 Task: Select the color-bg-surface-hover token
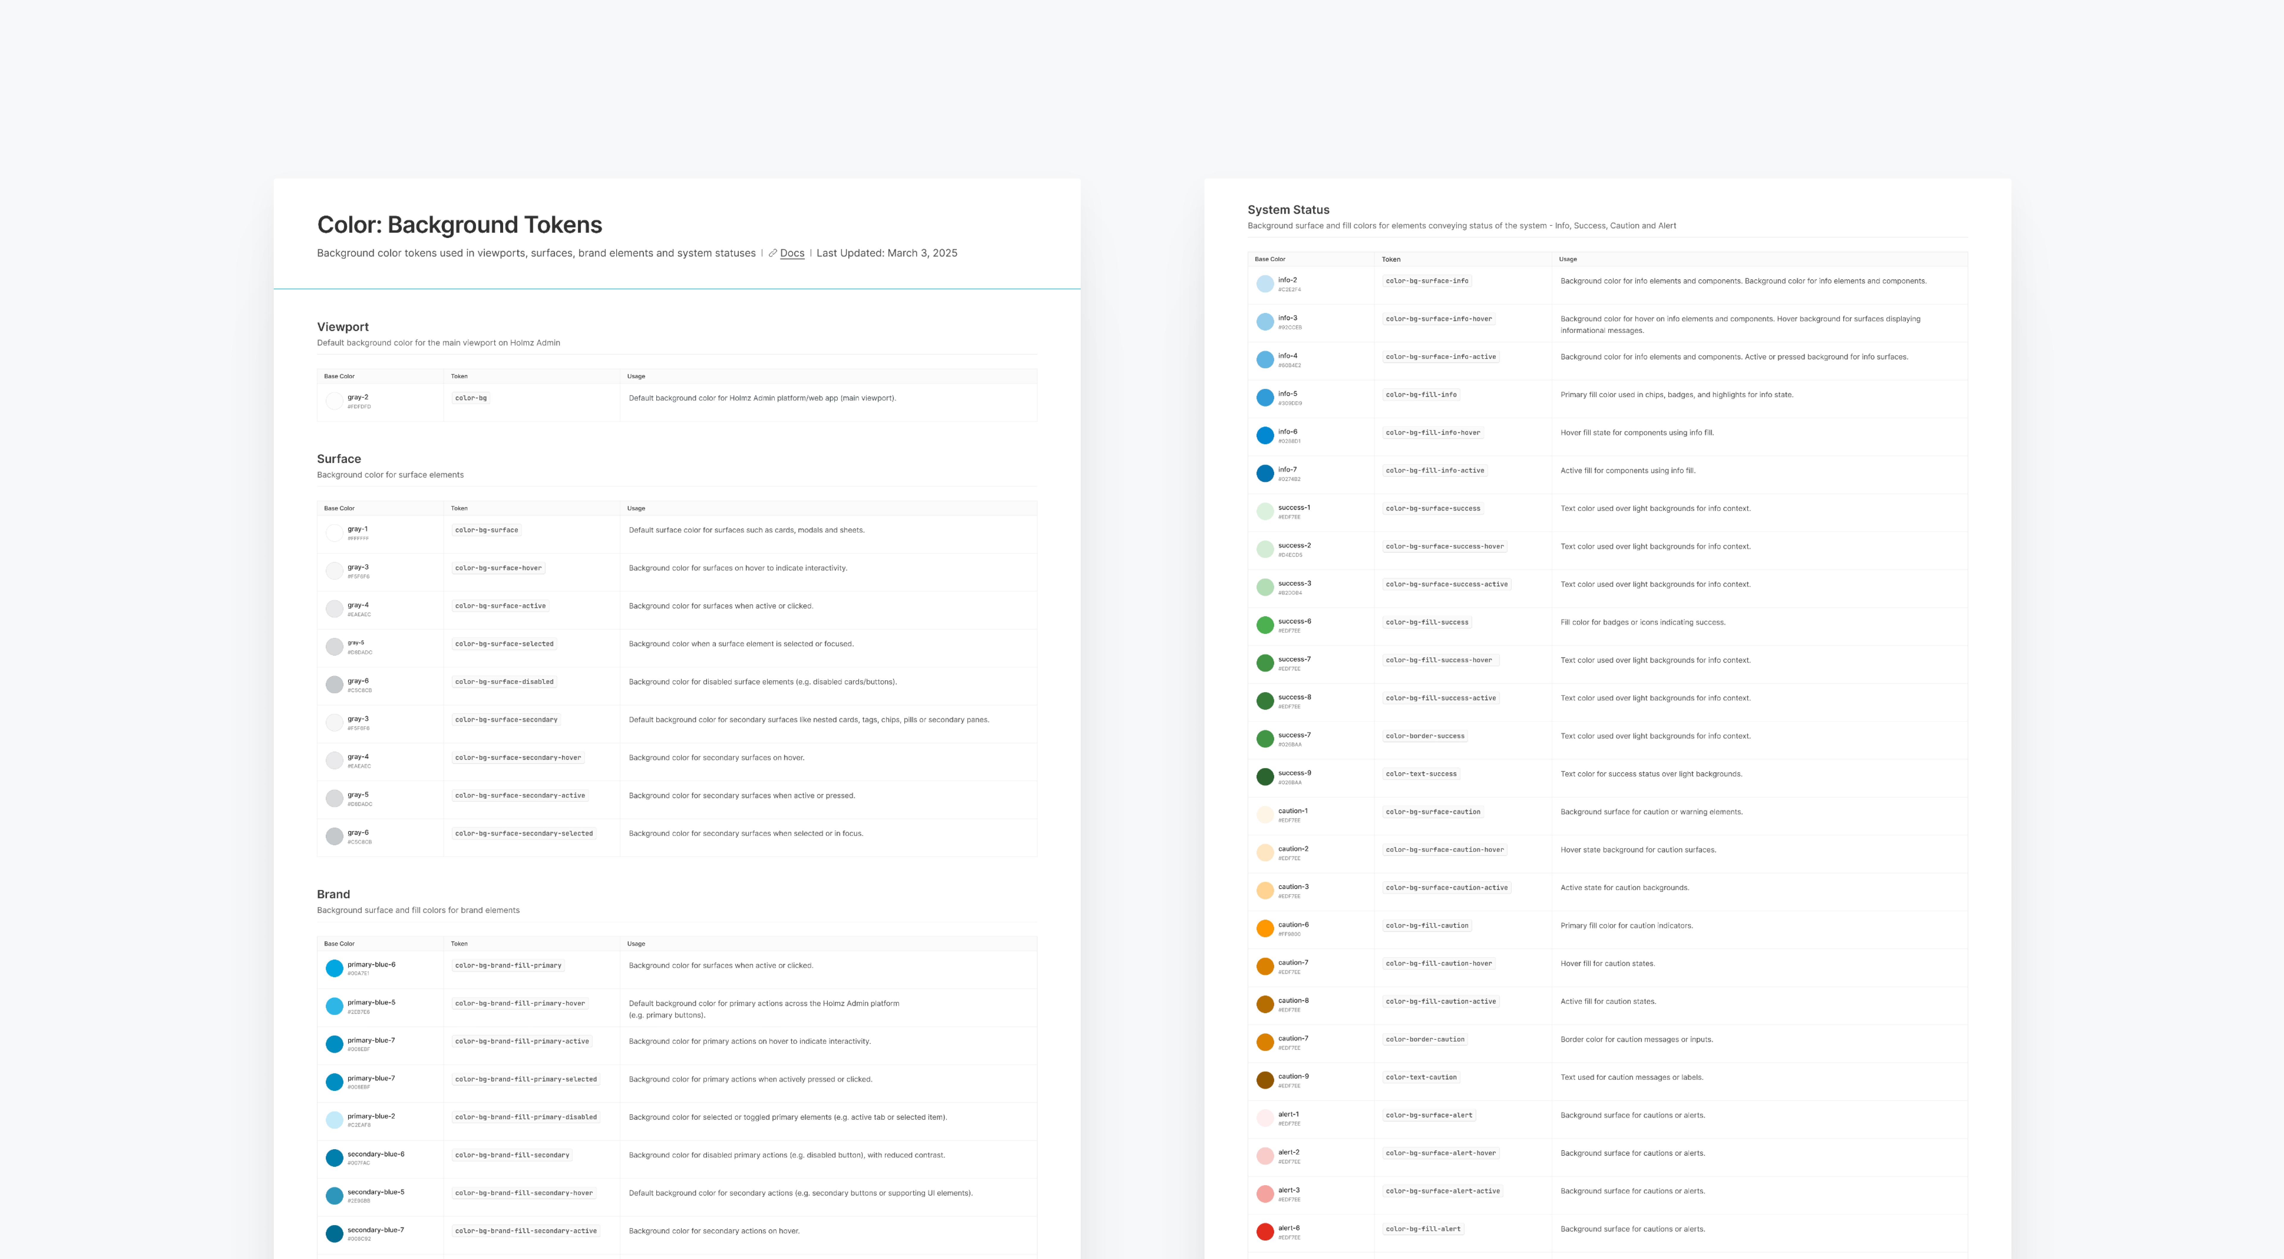pos(498,568)
